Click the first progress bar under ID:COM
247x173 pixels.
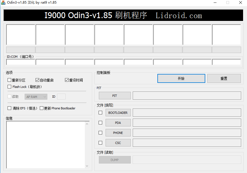point(20,49)
